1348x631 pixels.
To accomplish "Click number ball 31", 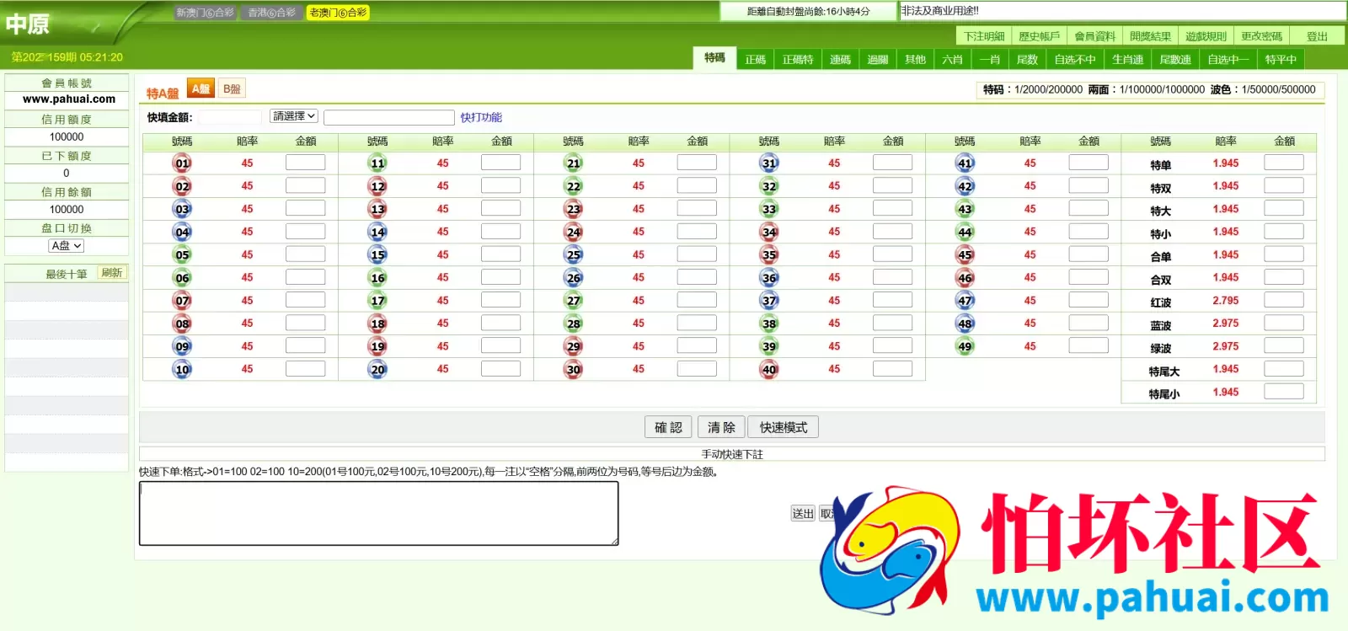I will coord(769,163).
